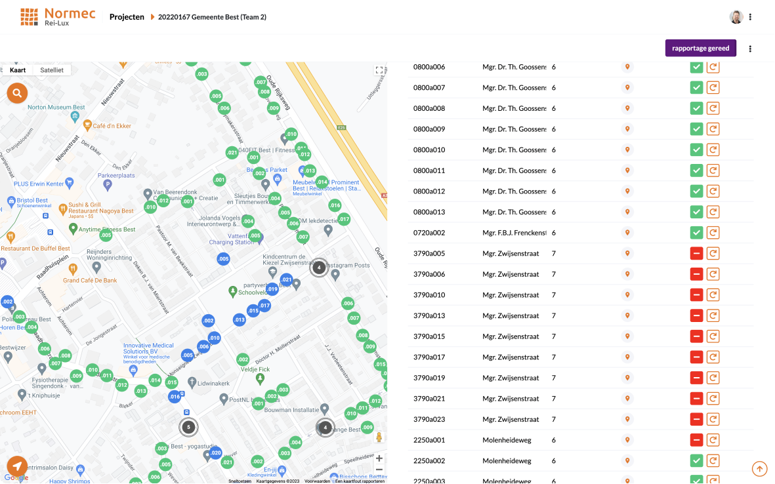The image size is (775, 484).
Task: Zoom out on the map
Action: tap(379, 470)
